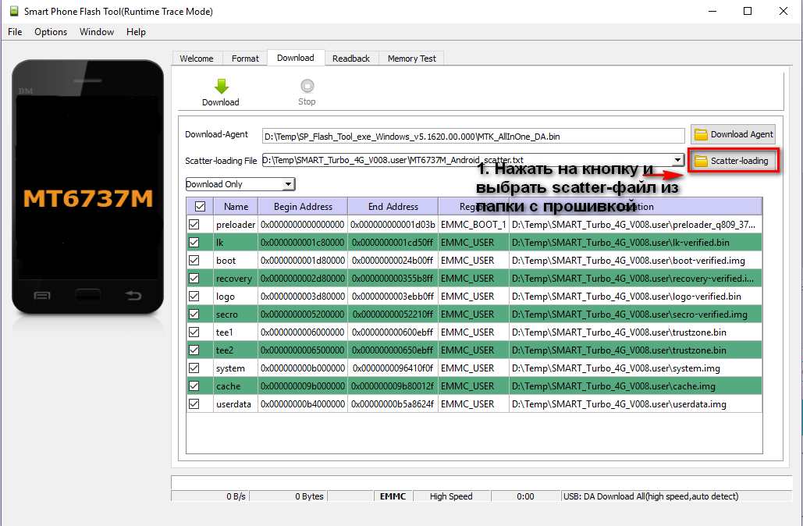Click the green Download arrow icon
The height and width of the screenshot is (526, 803).
click(222, 87)
